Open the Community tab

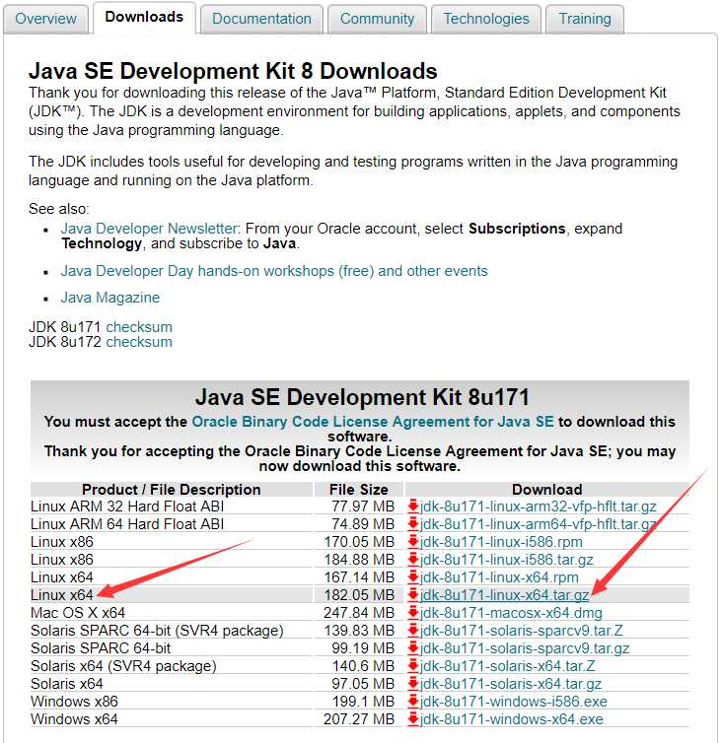tap(377, 19)
